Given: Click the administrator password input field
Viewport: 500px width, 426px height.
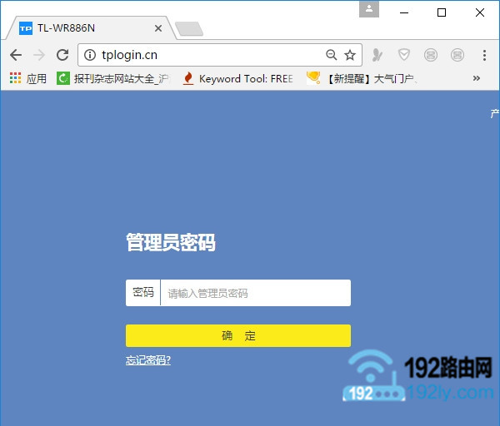Looking at the screenshot, I should pos(255,293).
